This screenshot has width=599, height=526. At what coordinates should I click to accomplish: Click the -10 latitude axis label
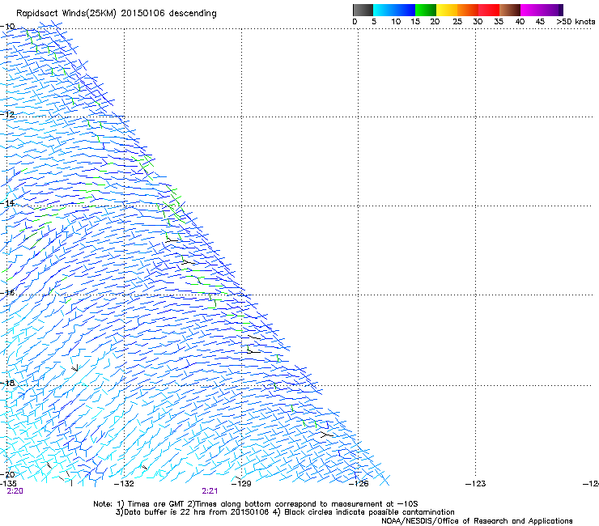click(7, 27)
